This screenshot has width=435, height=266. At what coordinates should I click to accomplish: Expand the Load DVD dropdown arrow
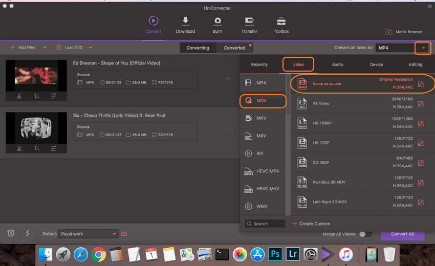(x=91, y=48)
